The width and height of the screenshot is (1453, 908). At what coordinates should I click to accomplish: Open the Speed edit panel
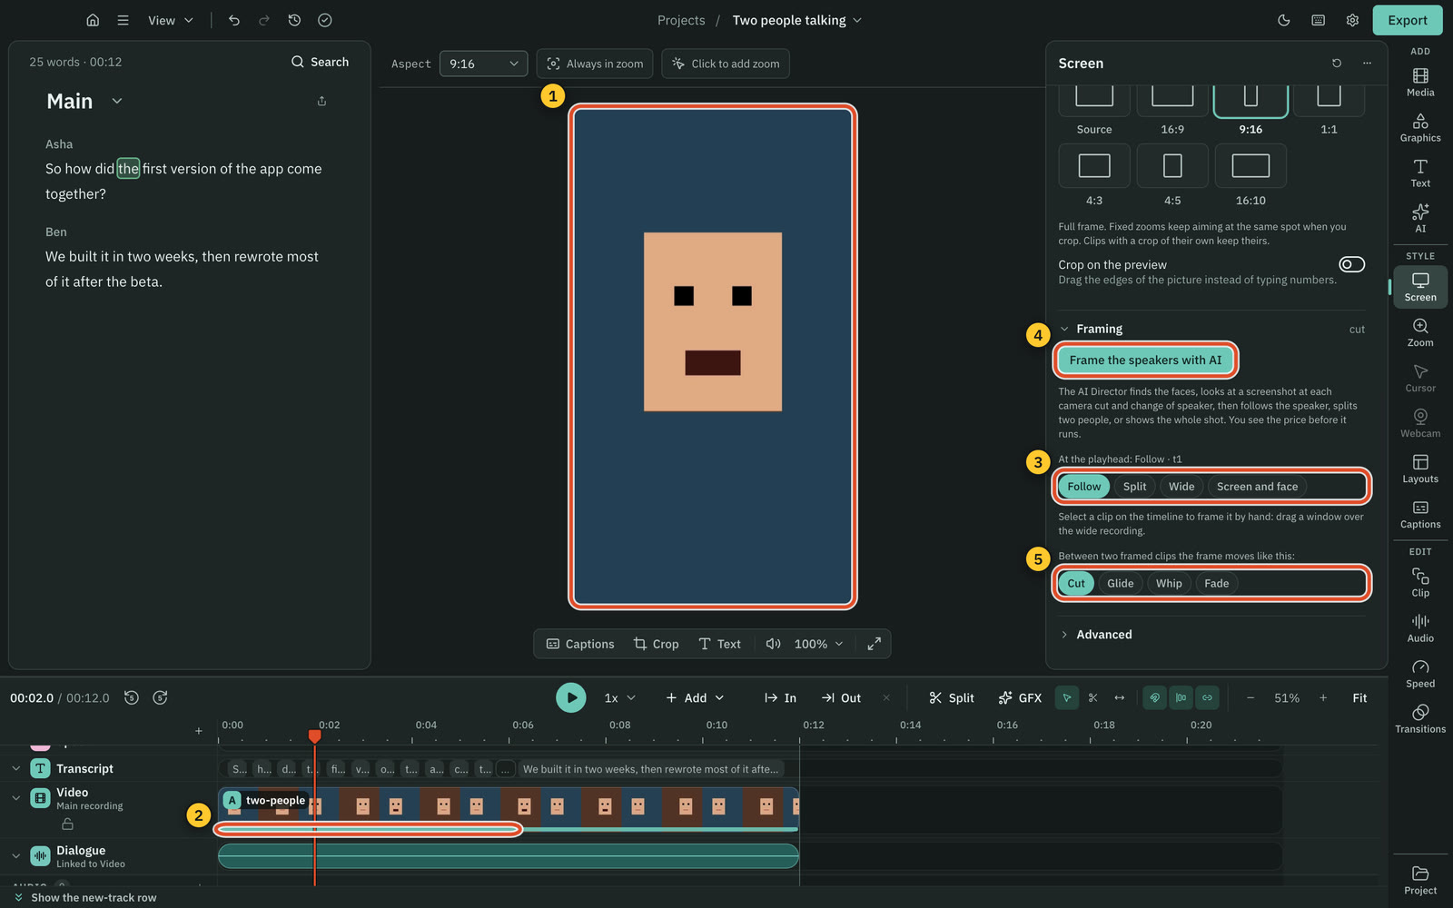[x=1420, y=673]
